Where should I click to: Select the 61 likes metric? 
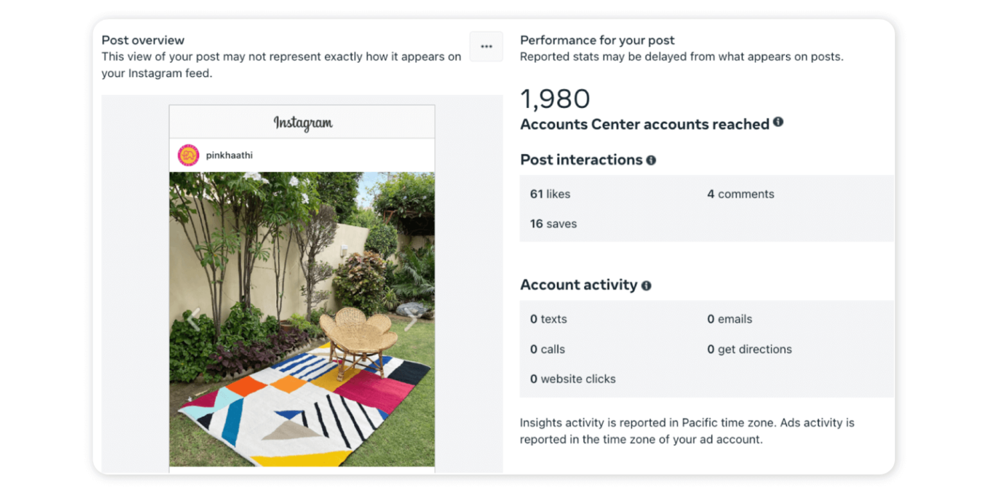click(x=550, y=193)
